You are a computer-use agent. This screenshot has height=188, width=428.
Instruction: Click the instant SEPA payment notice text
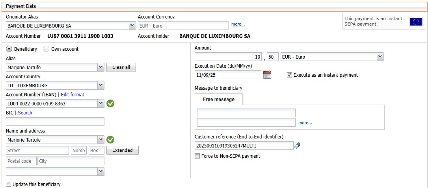[x=373, y=21]
